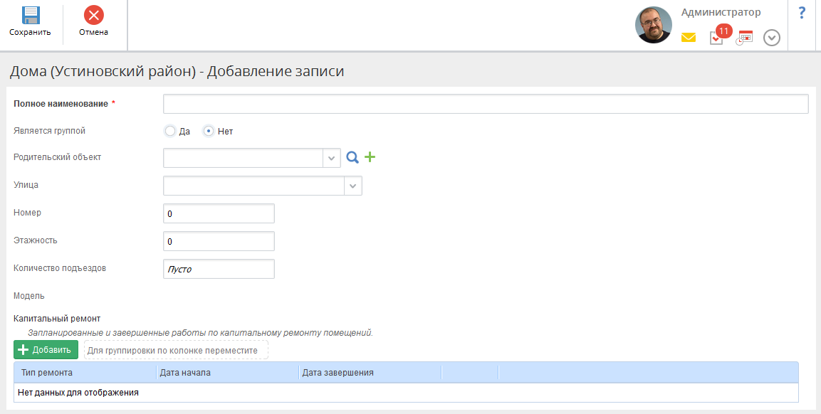Viewport: 821px width, 414px height.
Task: Open messages via yellow envelope icon
Action: 688,38
